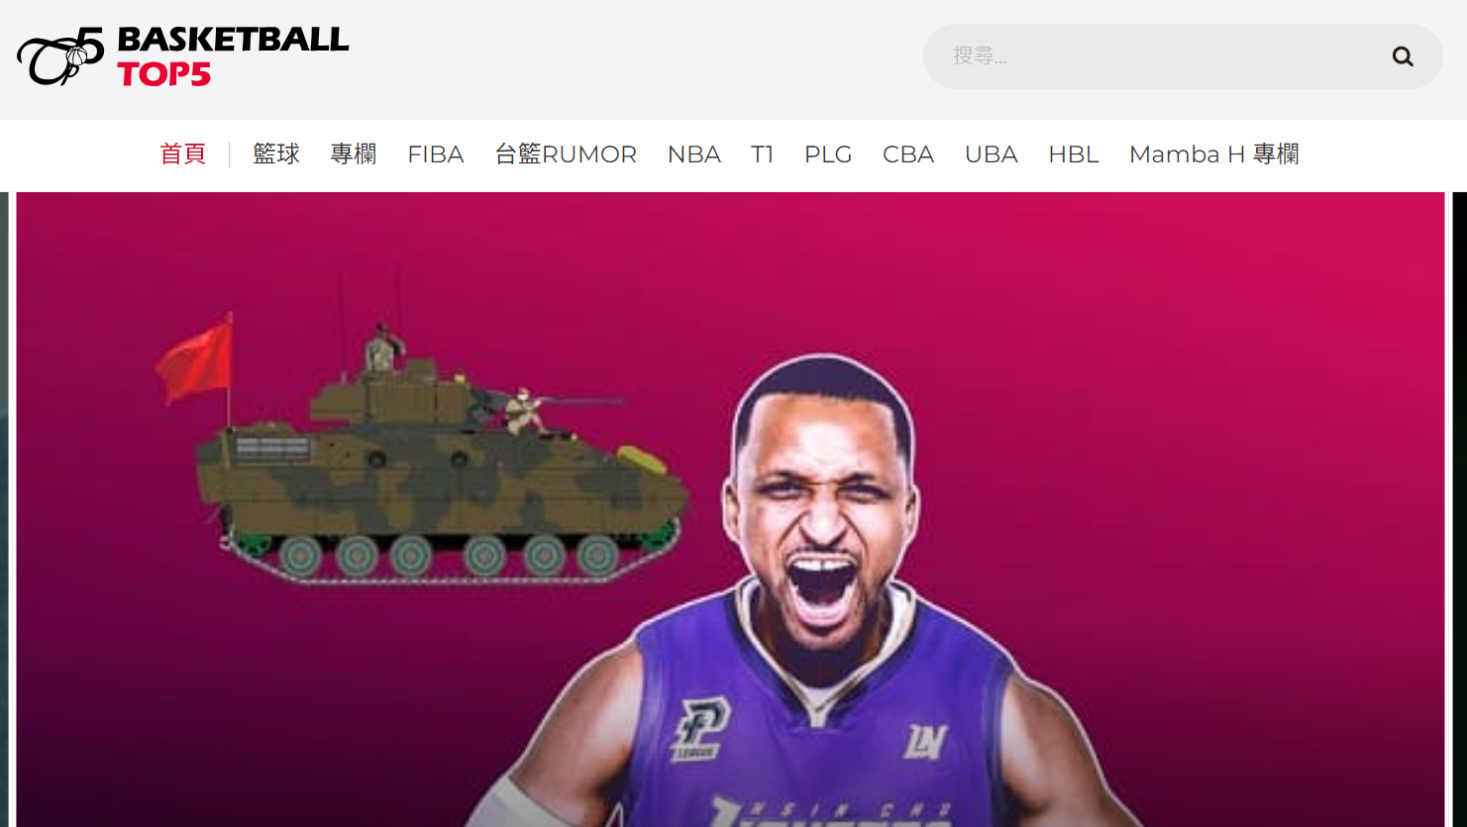Screen dimensions: 1467x827
Task: Open 台籃RUMOR in the navigation
Action: point(566,155)
